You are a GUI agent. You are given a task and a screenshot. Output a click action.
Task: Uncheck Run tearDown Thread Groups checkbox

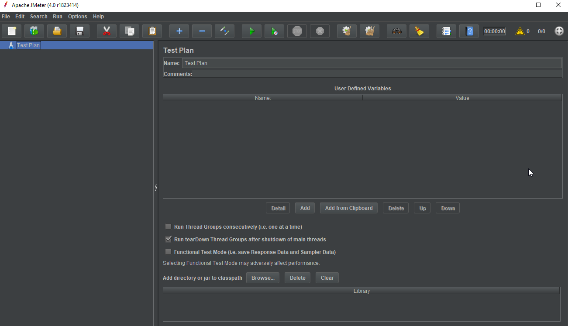(x=168, y=240)
